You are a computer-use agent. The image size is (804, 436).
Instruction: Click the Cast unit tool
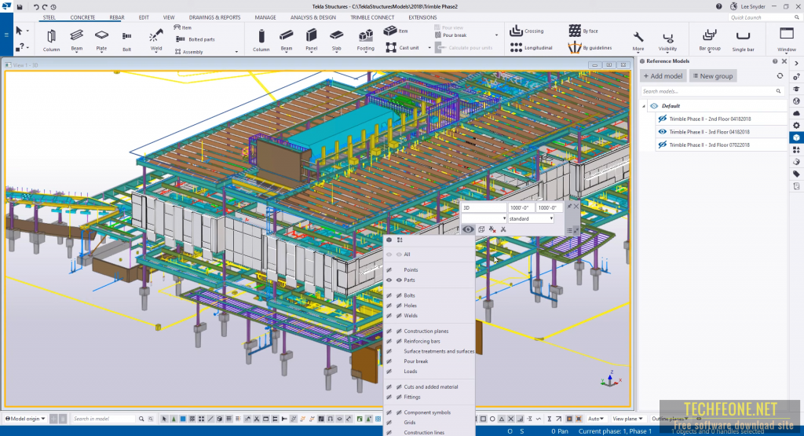tap(403, 48)
